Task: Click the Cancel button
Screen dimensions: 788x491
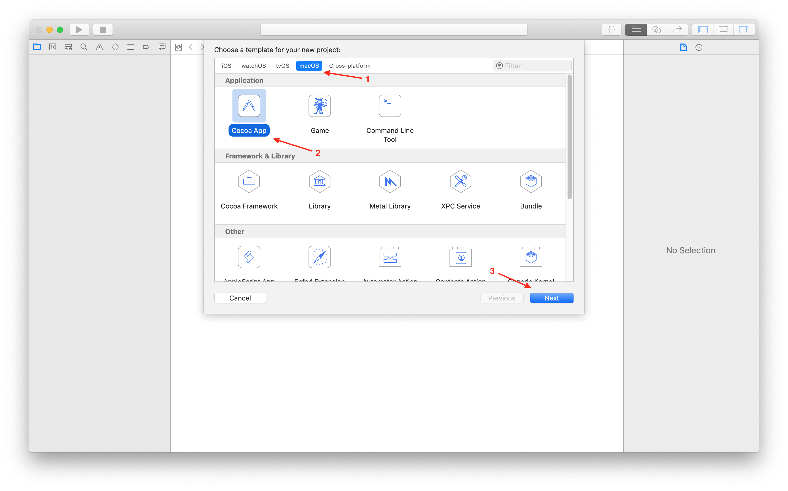Action: 240,298
